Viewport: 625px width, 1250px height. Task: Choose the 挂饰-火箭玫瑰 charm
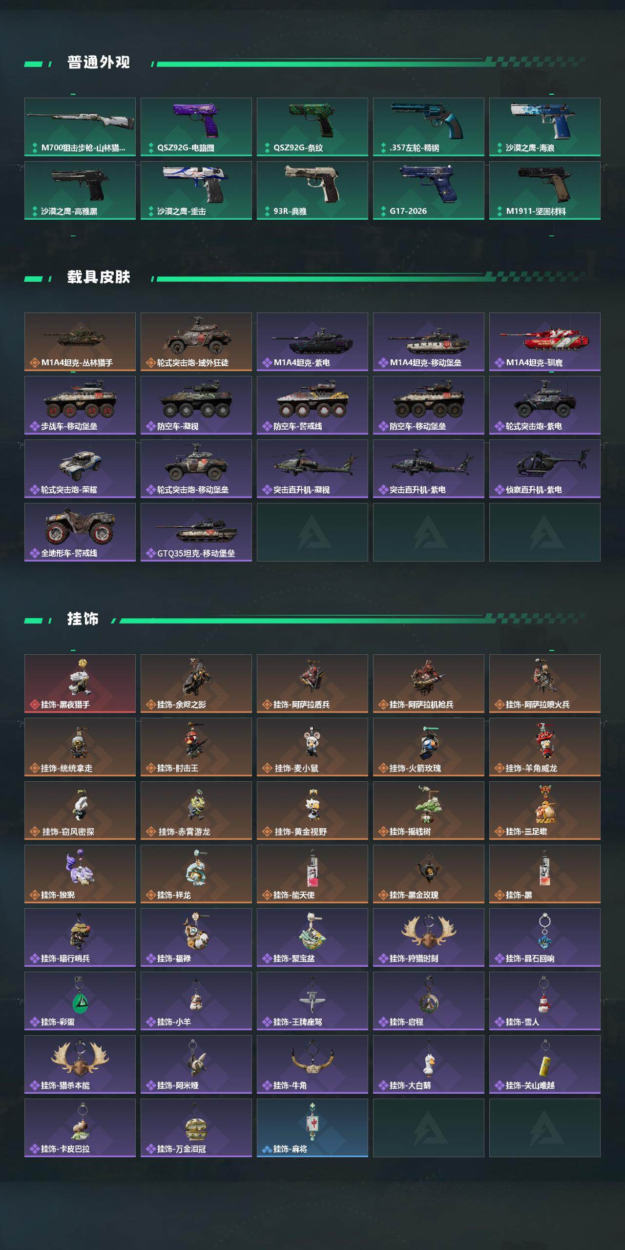coord(429,747)
